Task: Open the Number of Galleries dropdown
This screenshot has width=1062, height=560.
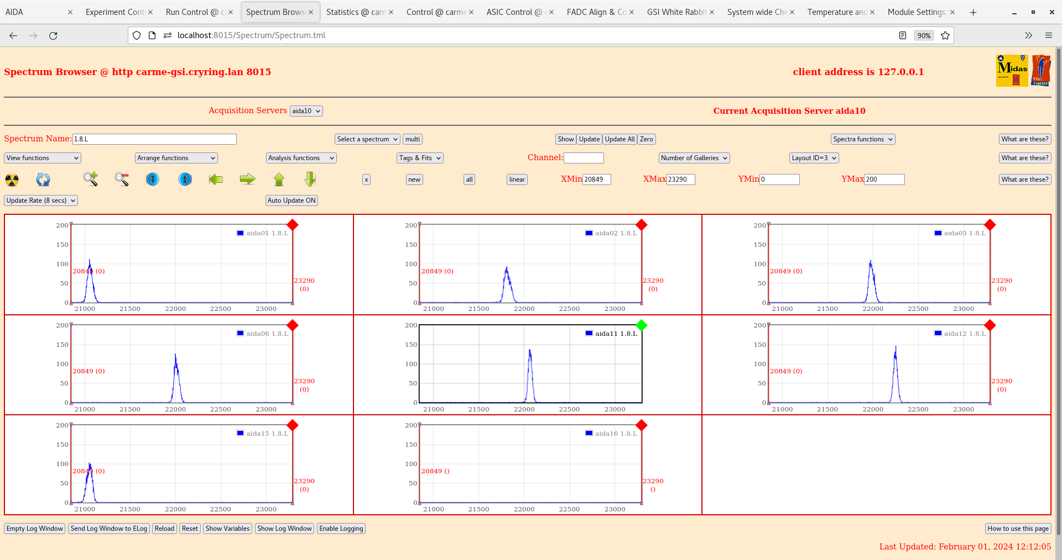Action: point(694,158)
